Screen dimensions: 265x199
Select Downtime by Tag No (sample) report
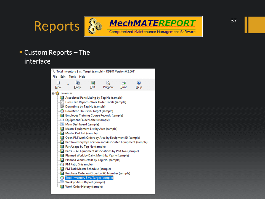pos(85,107)
